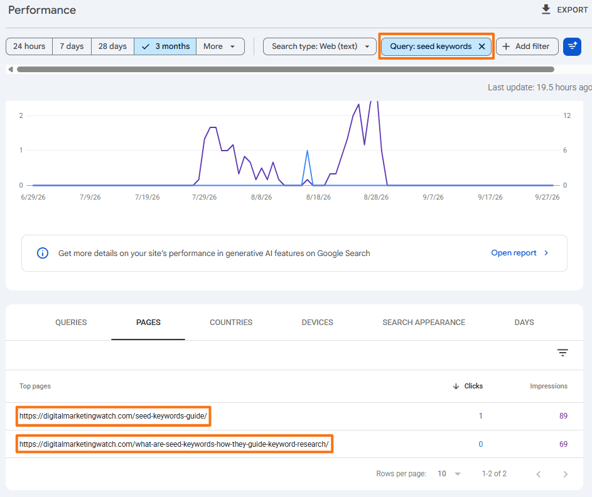The width and height of the screenshot is (592, 497).
Task: Click the Top pages column header
Action: (x=35, y=386)
